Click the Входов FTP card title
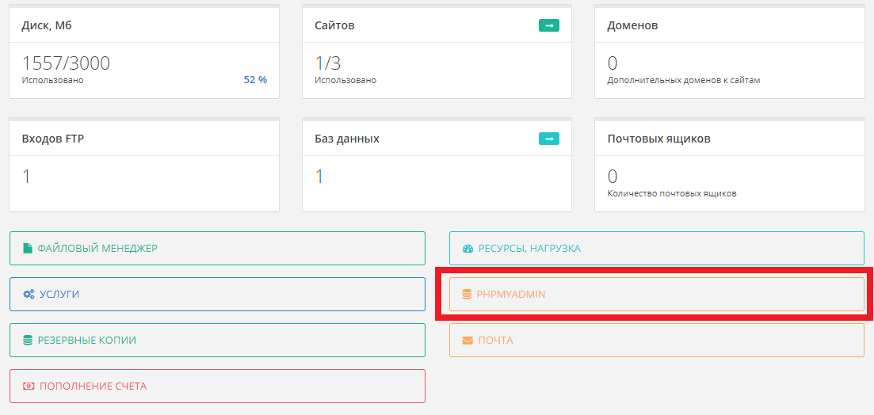The height and width of the screenshot is (415, 874). (53, 139)
